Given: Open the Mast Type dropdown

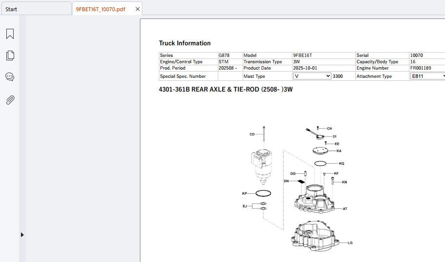Looking at the screenshot, I should (x=312, y=76).
